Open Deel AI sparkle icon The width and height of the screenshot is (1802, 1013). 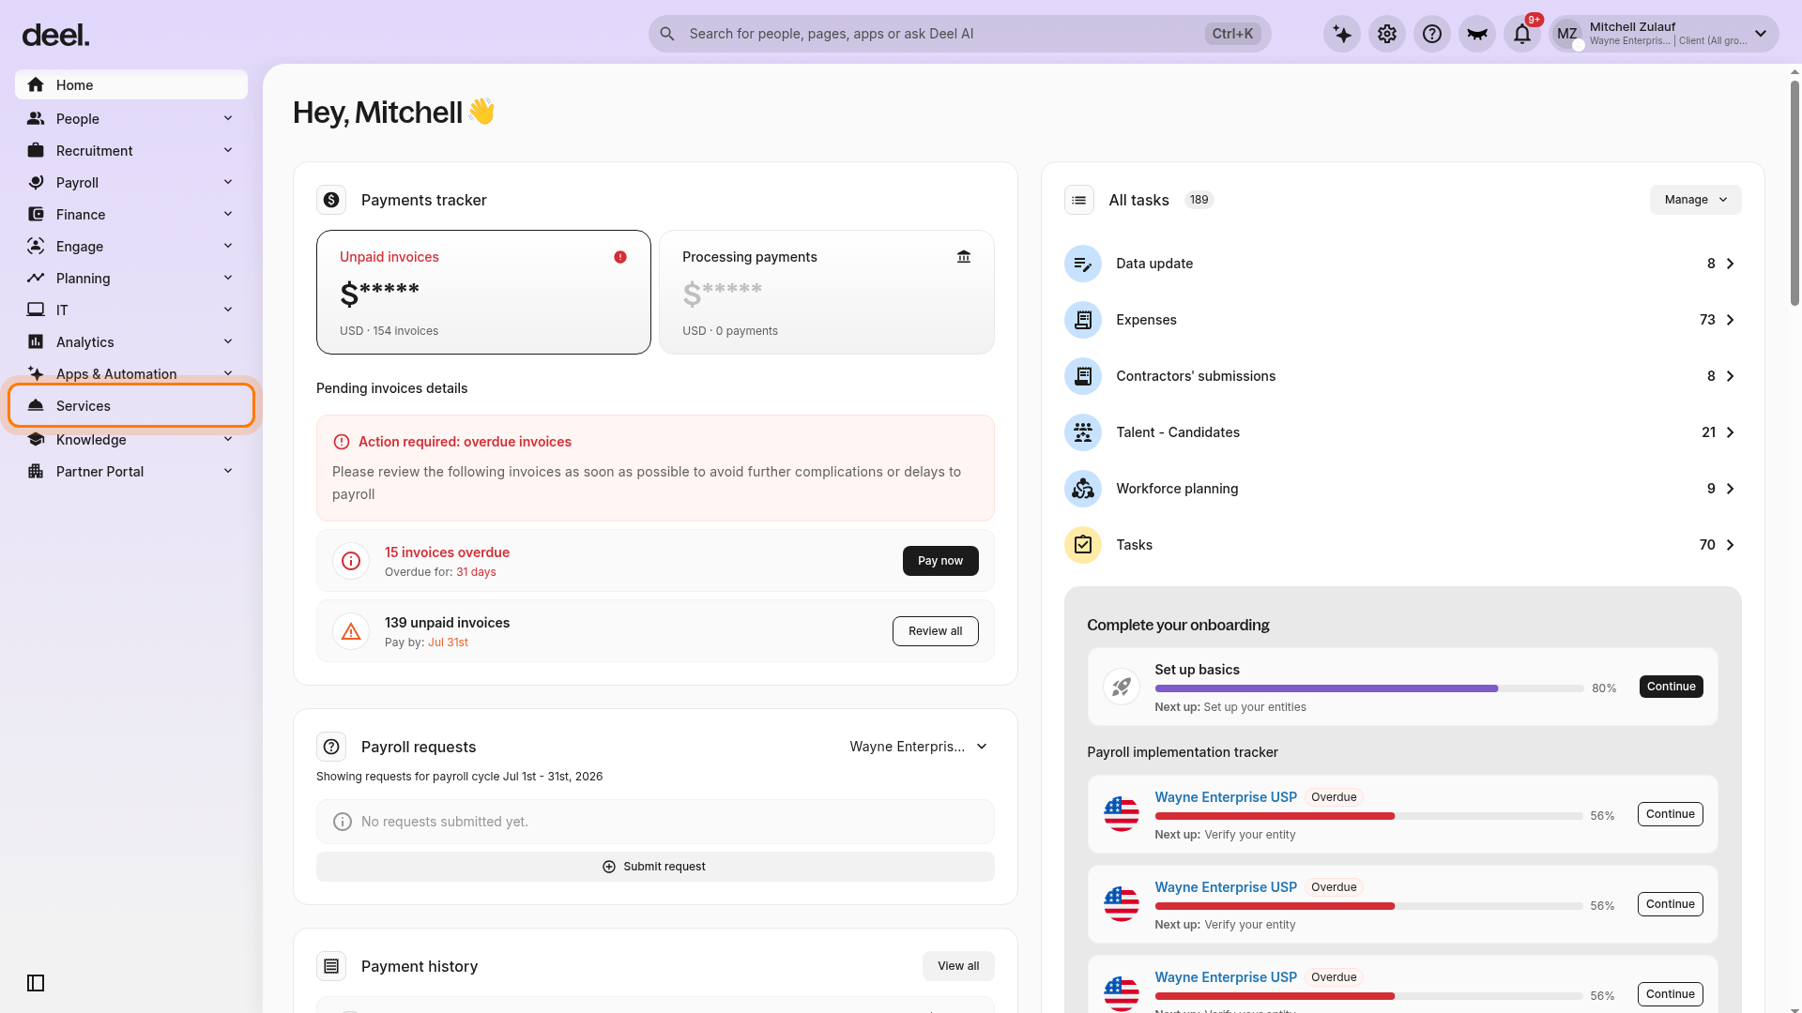click(x=1342, y=34)
